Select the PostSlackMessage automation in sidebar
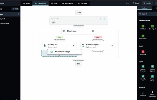 coord(4,23)
